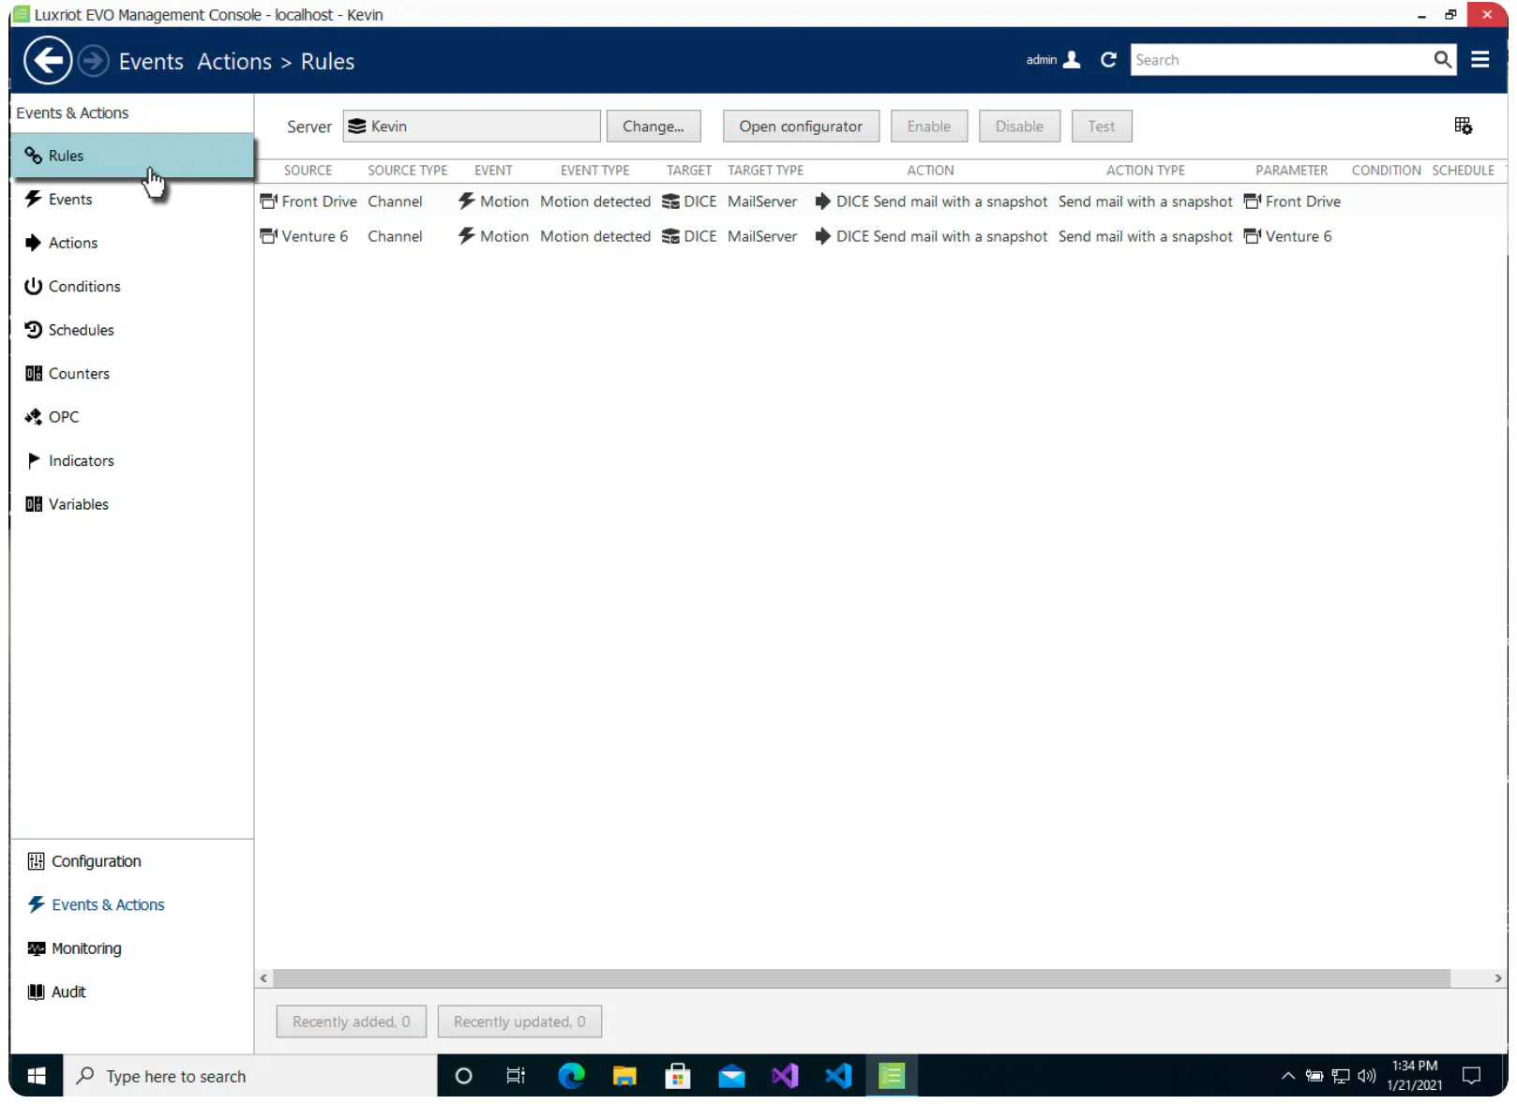Select the Venture 6 source cell

(304, 236)
